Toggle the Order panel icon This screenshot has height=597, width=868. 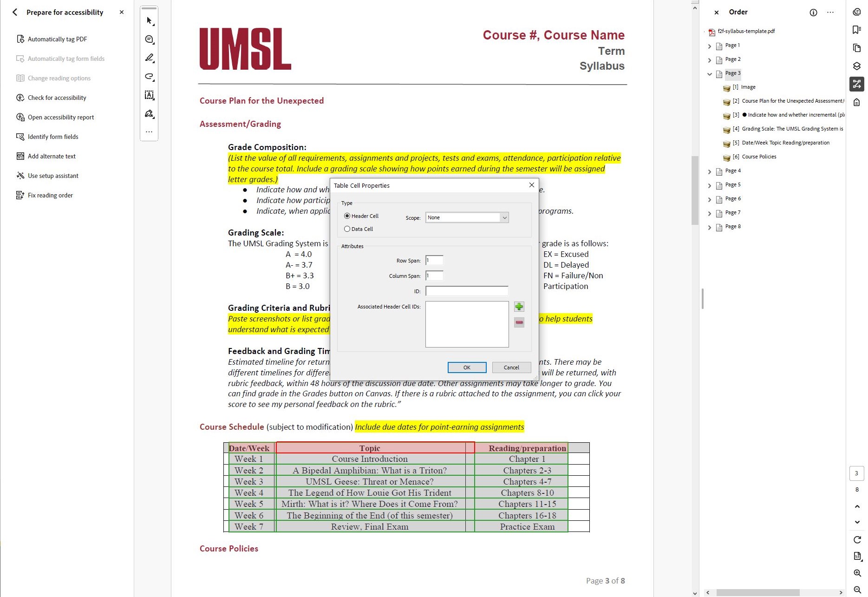[857, 84]
